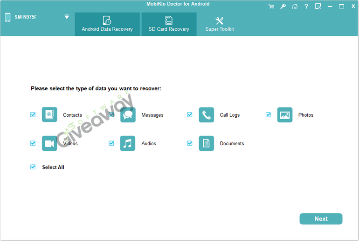Click the Contacts label
The height and width of the screenshot is (241, 359).
pos(73,115)
